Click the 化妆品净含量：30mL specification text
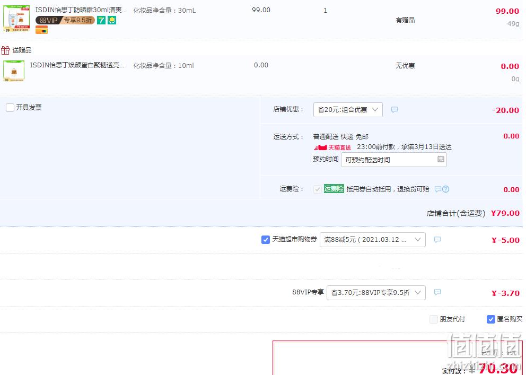This screenshot has height=375, width=526. tap(165, 11)
